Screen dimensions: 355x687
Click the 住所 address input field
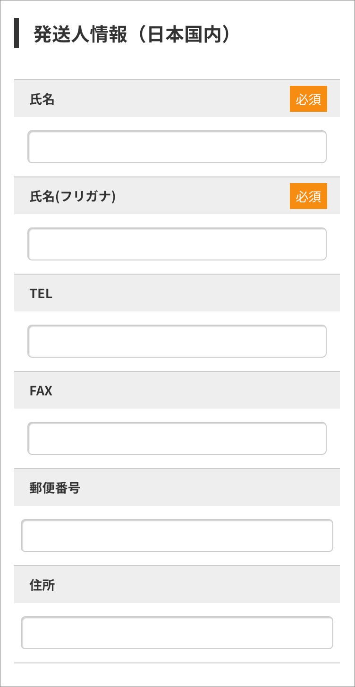(x=177, y=633)
